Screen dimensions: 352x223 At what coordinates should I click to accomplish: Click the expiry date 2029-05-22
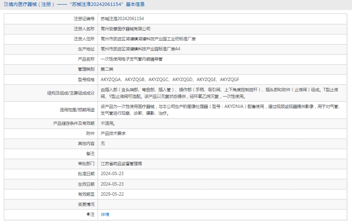coord(112,194)
